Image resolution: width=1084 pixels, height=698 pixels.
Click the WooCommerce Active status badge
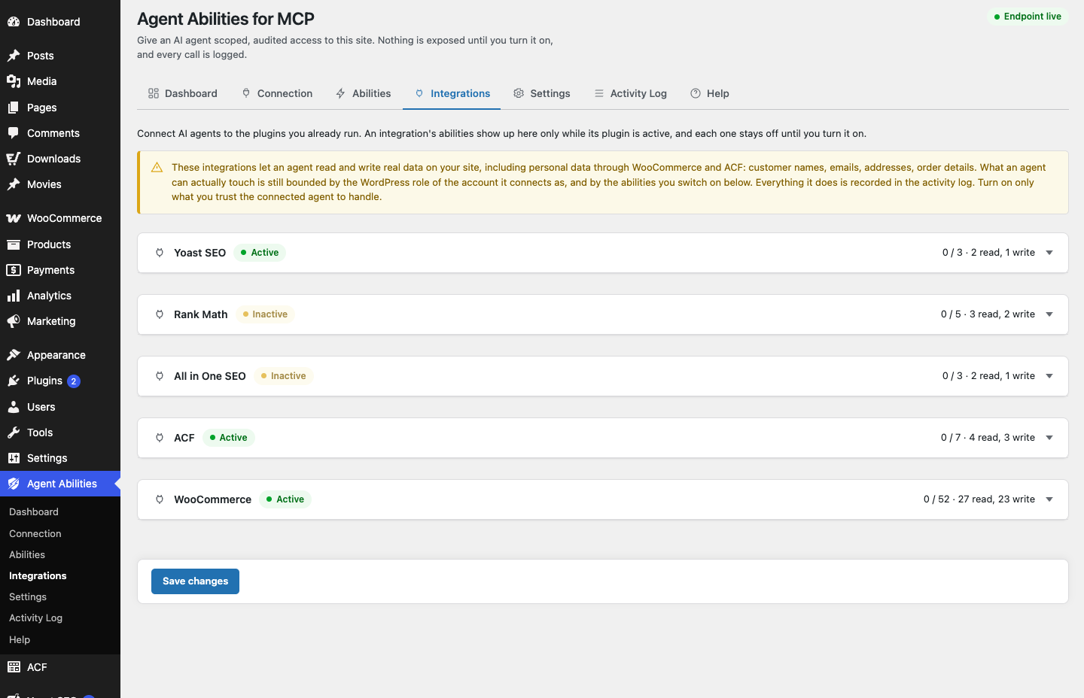[285, 499]
